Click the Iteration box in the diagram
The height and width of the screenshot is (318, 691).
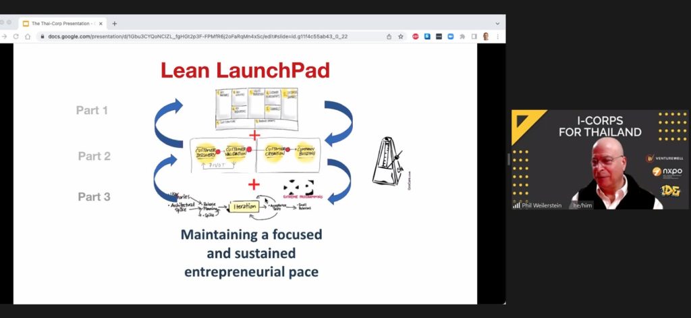coord(244,207)
